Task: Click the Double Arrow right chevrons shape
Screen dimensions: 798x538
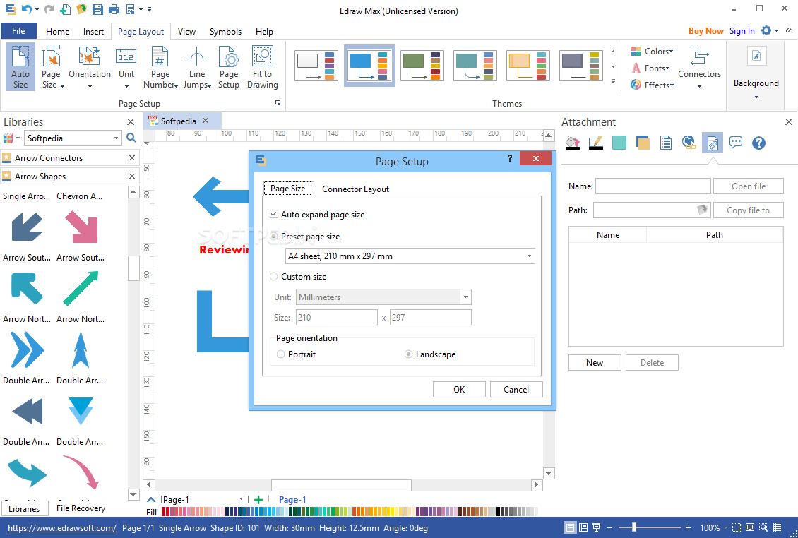Action: tap(26, 349)
